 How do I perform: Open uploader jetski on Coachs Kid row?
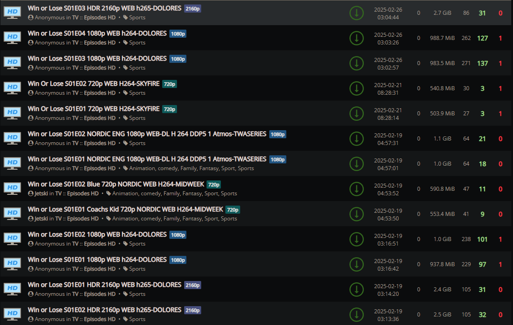[x=41, y=219]
